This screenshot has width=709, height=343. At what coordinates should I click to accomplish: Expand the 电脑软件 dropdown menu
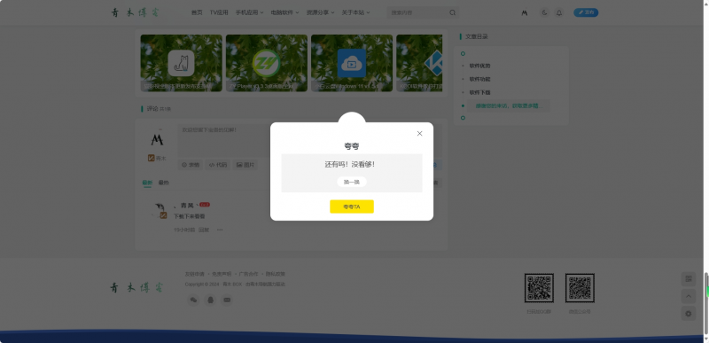(x=284, y=12)
